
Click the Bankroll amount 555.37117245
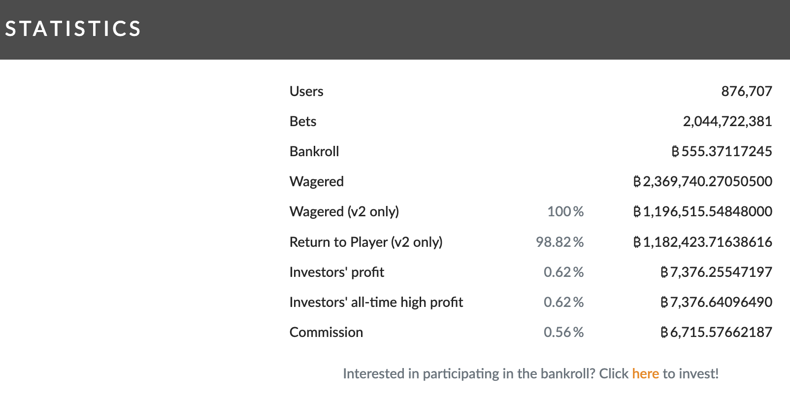tap(727, 151)
